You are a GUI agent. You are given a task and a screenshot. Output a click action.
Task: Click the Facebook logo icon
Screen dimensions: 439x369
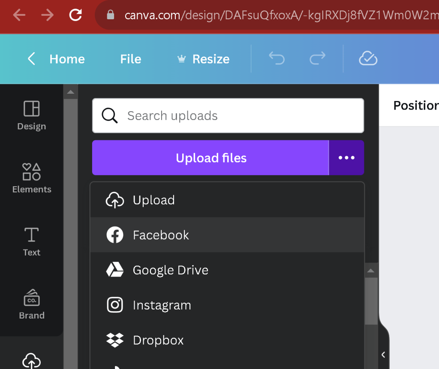point(115,235)
